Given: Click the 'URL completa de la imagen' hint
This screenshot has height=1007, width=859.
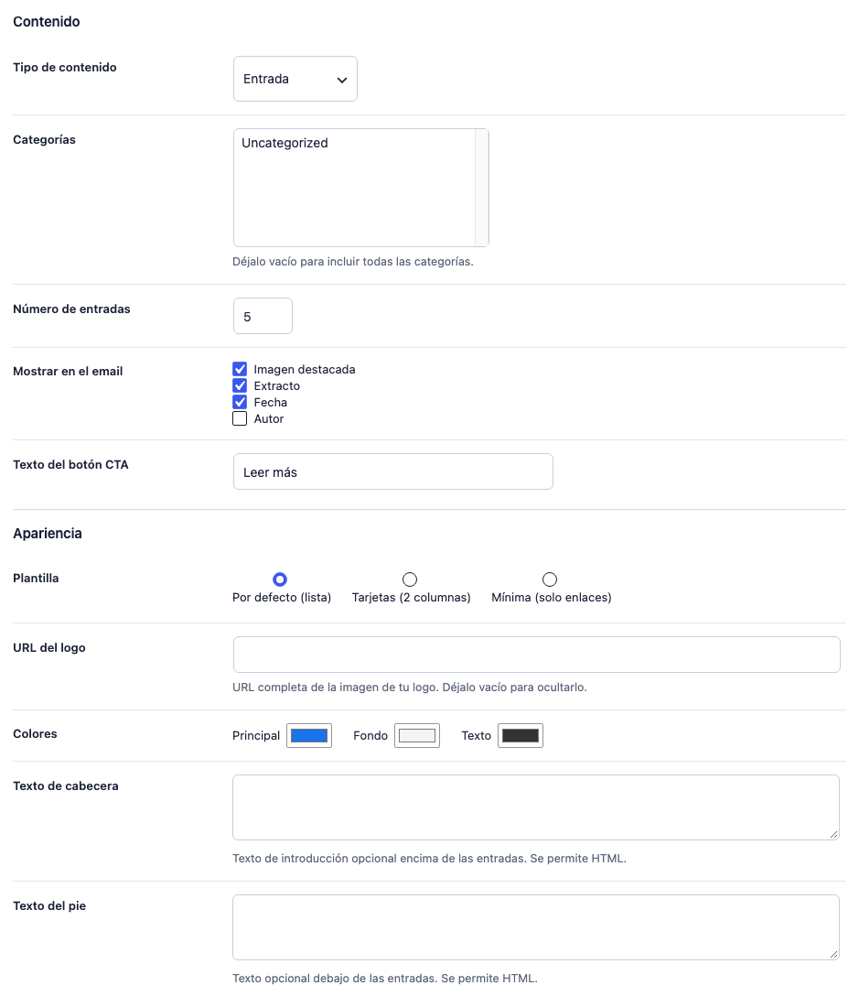Looking at the screenshot, I should click(x=409, y=688).
